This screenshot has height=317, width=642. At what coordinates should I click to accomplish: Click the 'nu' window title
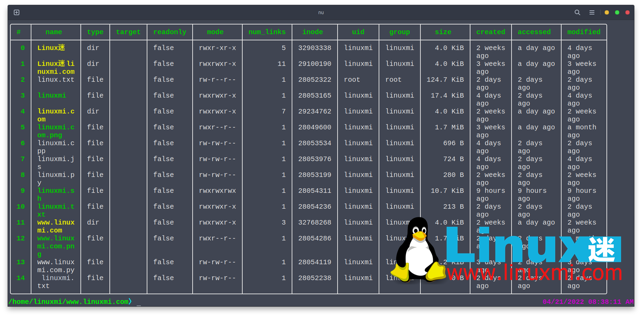coord(321,12)
